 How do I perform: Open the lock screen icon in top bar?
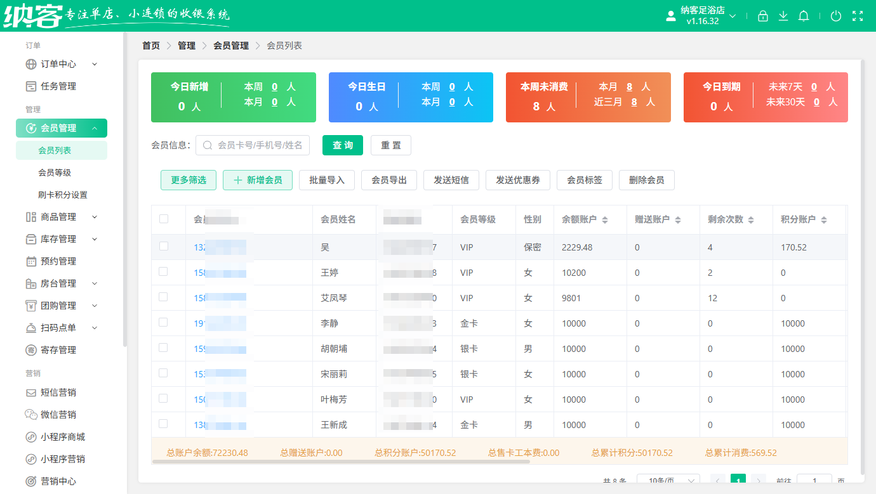point(763,16)
